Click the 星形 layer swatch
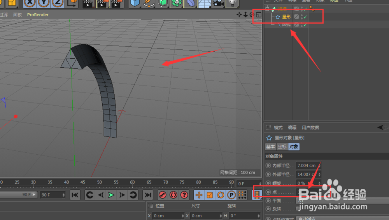This screenshot has width=389, height=220. [x=296, y=17]
